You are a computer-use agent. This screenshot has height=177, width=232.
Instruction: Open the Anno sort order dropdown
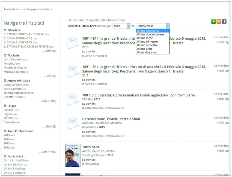129,26
